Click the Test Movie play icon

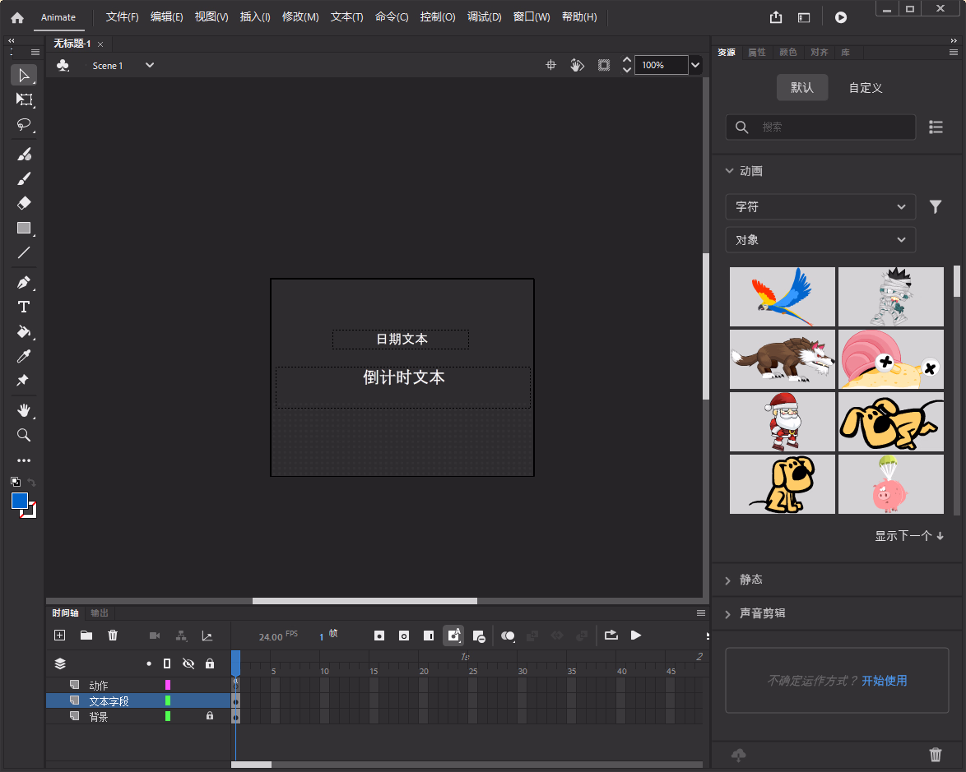(841, 17)
